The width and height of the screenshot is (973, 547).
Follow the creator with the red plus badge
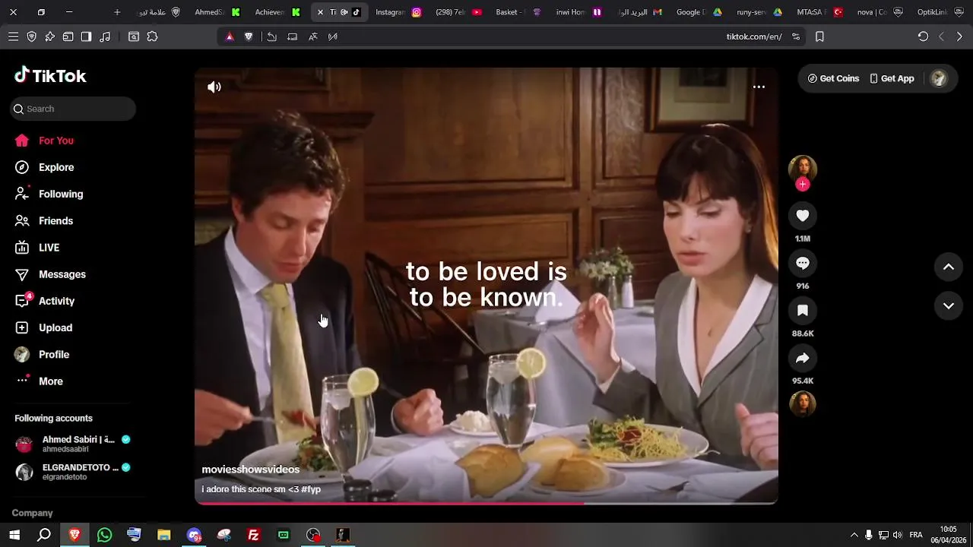(803, 185)
